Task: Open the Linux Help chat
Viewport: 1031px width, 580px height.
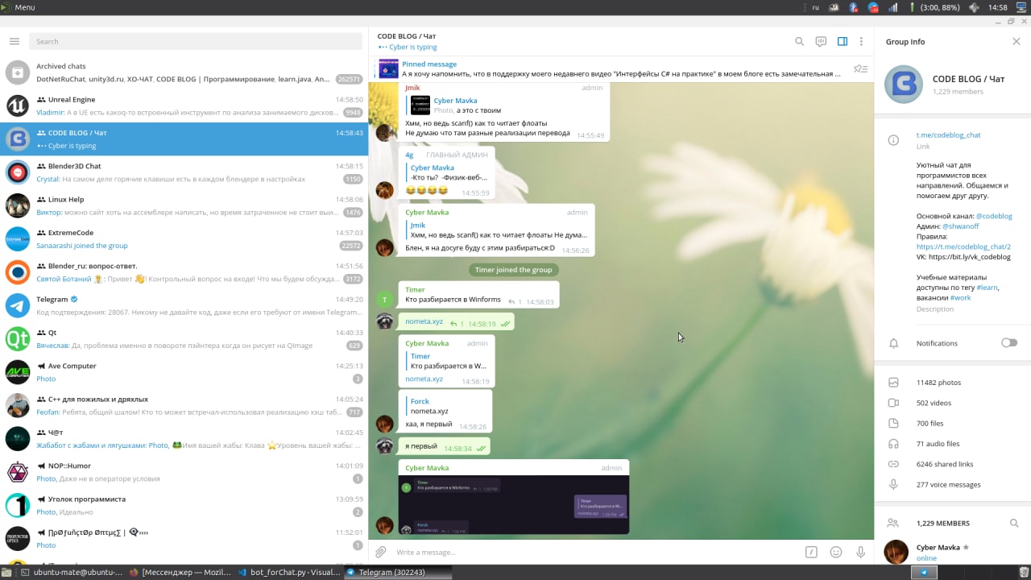Action: click(x=184, y=205)
